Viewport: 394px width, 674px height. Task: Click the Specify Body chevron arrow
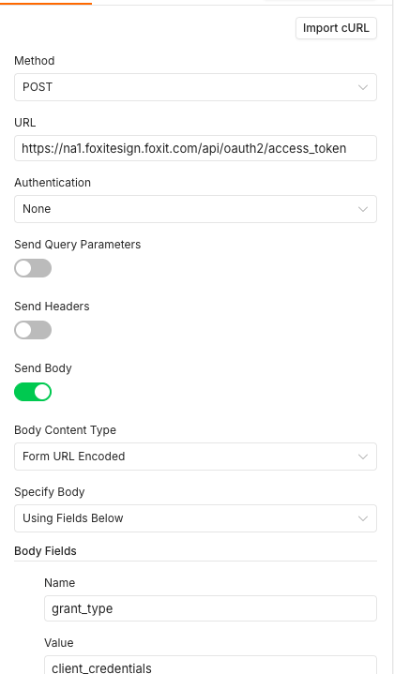(x=363, y=518)
